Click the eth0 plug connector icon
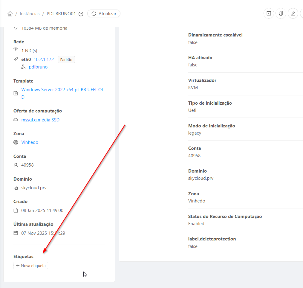The height and width of the screenshot is (288, 303). [x=16, y=60]
